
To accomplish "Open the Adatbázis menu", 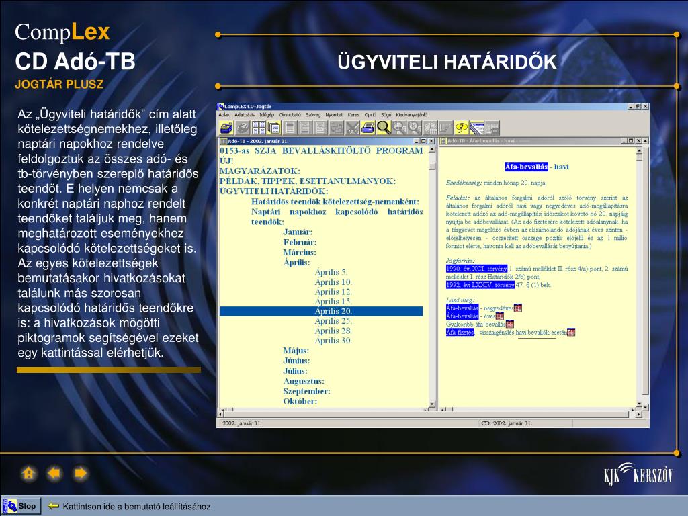I will (x=245, y=115).
